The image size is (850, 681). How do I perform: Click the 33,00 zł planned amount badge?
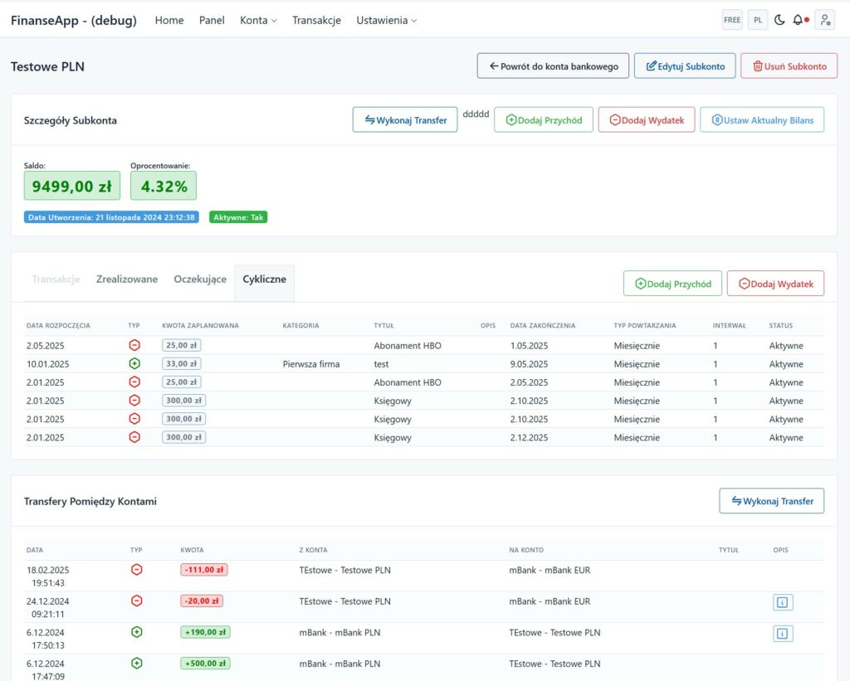(x=182, y=363)
